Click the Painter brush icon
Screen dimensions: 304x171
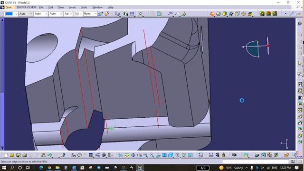click(100, 14)
